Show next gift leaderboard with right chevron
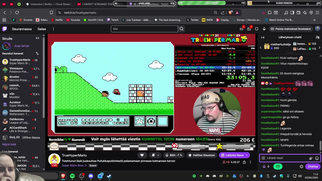 [319, 47]
